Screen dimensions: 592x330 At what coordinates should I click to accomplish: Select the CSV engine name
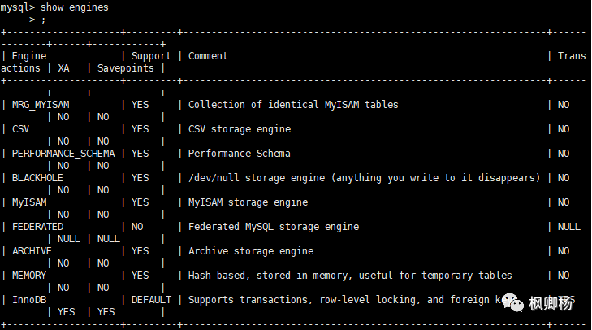point(21,129)
